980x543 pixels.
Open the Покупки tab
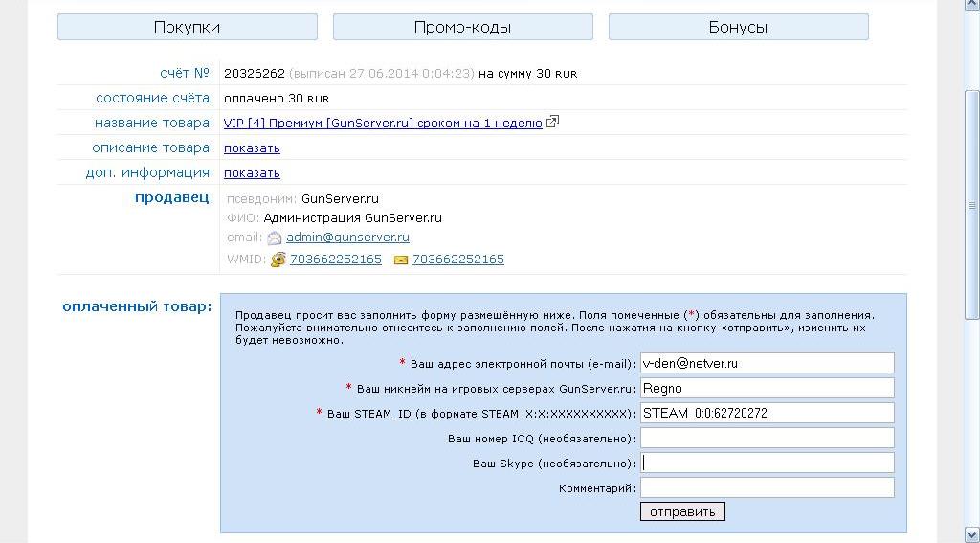(187, 27)
